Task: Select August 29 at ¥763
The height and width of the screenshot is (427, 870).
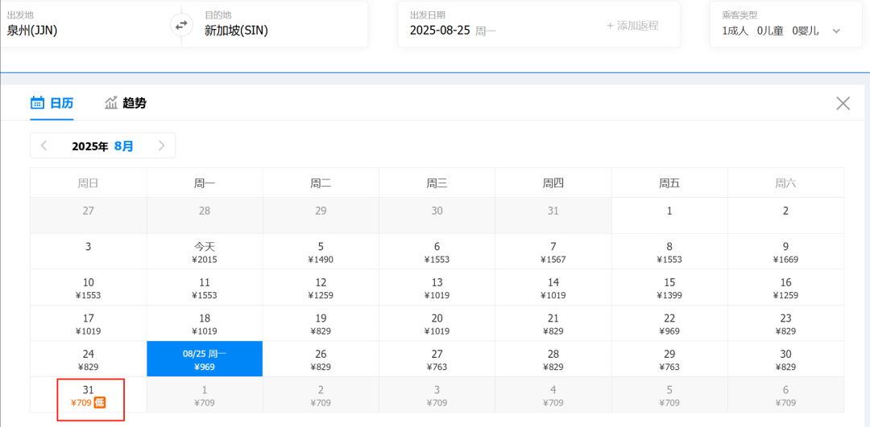Action: (x=669, y=359)
